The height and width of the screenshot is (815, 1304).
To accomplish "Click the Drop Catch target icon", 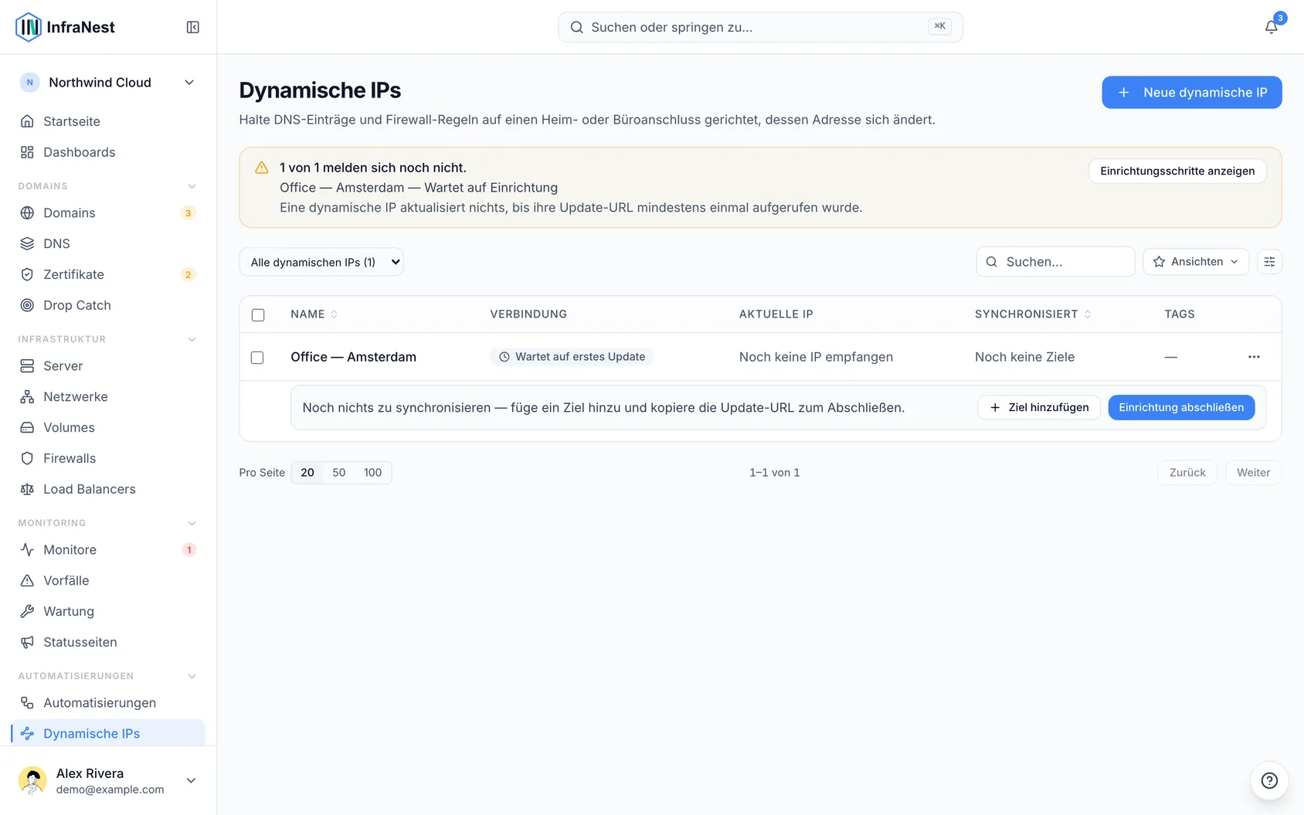I will (x=27, y=305).
